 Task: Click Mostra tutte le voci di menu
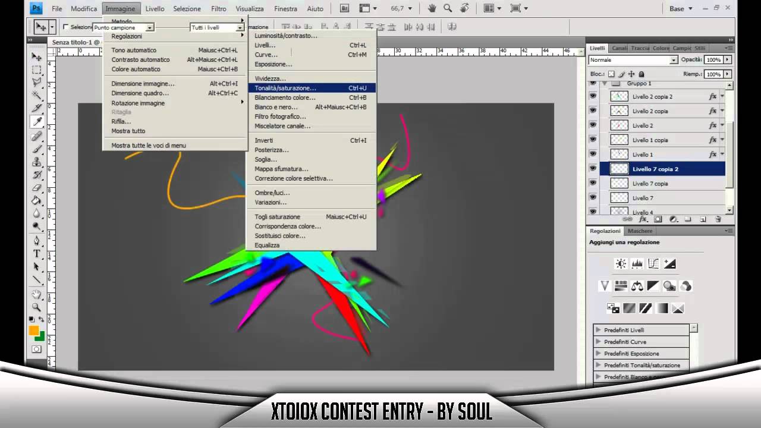coord(175,145)
